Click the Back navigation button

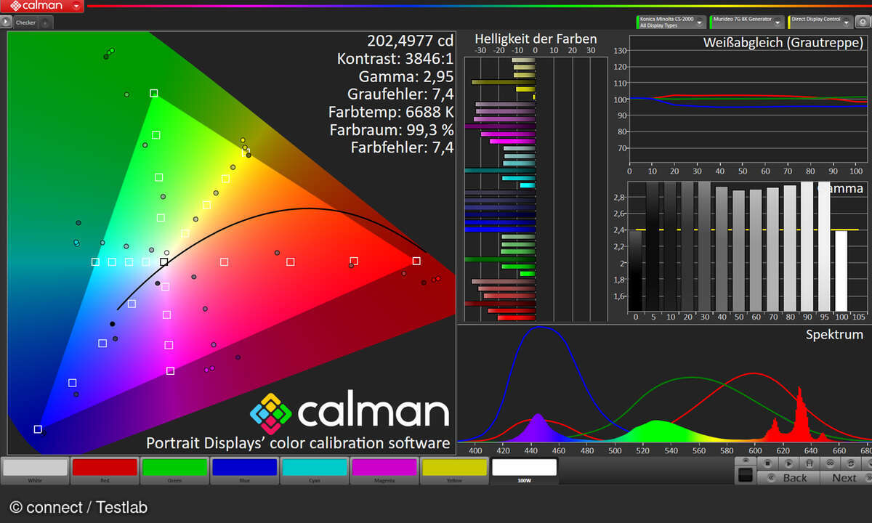click(x=788, y=477)
